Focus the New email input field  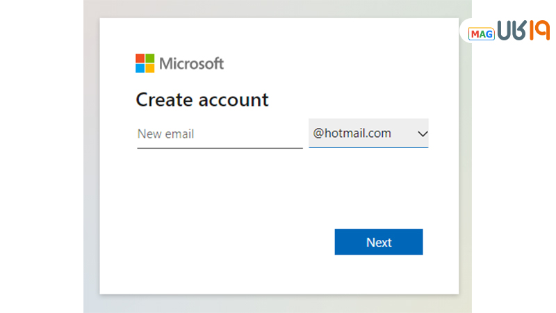(219, 134)
